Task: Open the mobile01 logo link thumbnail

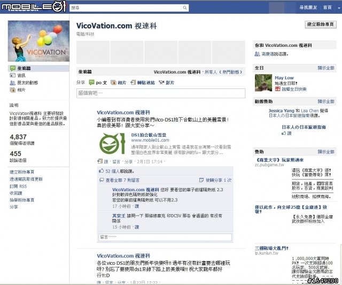Action: (112, 143)
